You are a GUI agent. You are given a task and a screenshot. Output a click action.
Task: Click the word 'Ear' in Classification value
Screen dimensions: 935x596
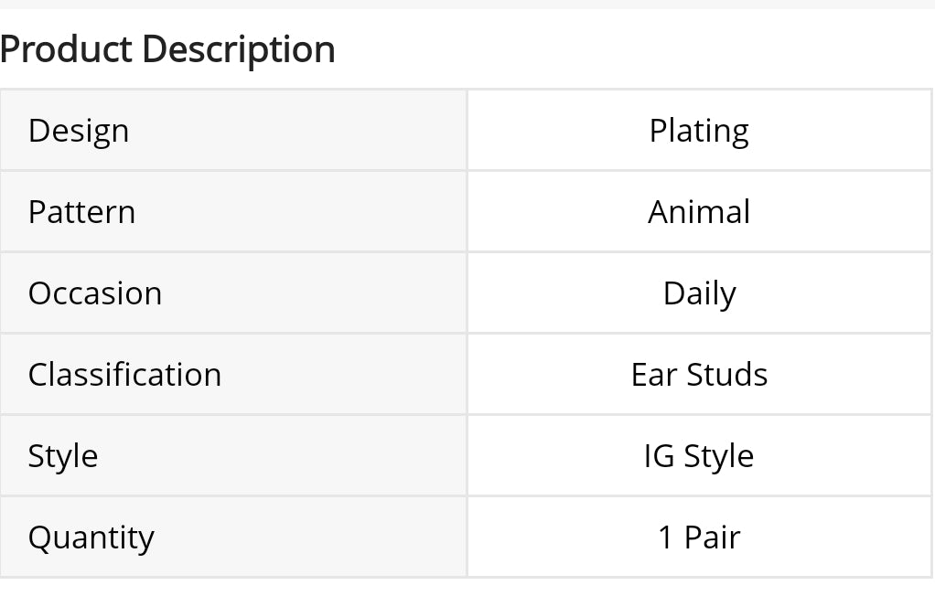coord(649,375)
